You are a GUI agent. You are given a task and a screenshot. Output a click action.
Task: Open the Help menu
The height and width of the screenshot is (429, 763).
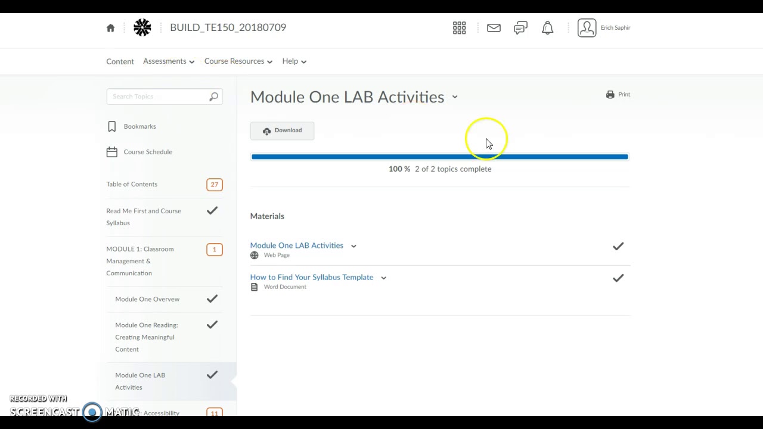point(294,61)
